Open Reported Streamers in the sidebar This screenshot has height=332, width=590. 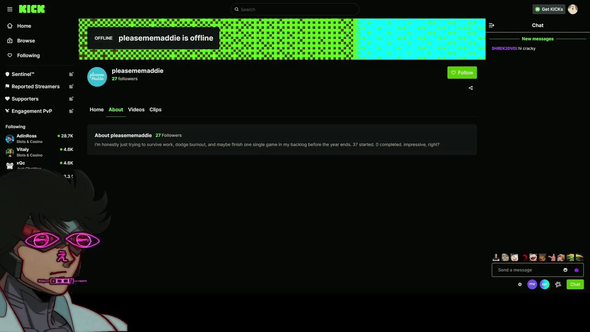click(x=35, y=86)
